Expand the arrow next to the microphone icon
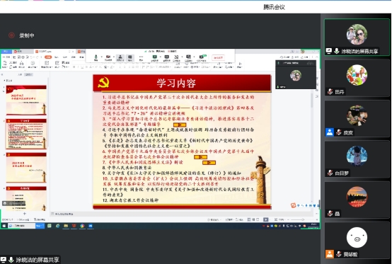The height and width of the screenshot is (264, 392). click(102, 57)
